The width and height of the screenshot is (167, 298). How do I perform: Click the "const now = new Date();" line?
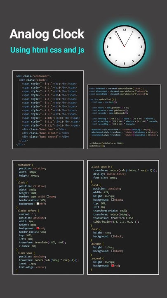[104, 102]
